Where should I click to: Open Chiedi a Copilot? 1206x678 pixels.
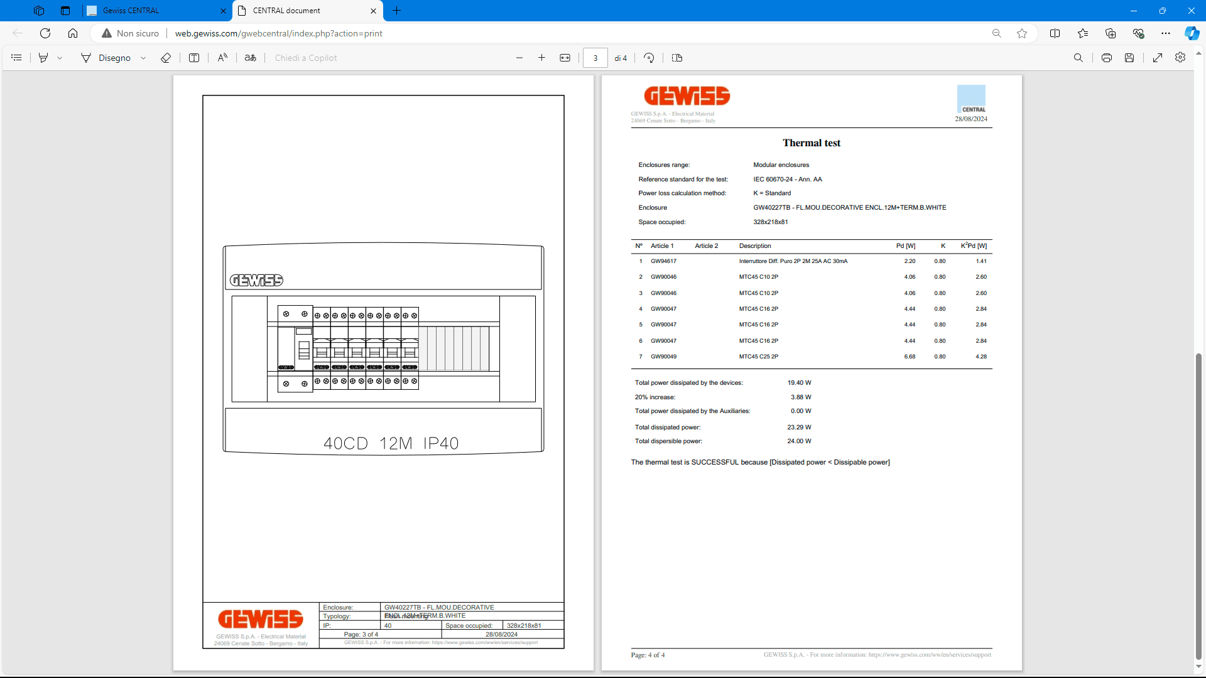306,58
